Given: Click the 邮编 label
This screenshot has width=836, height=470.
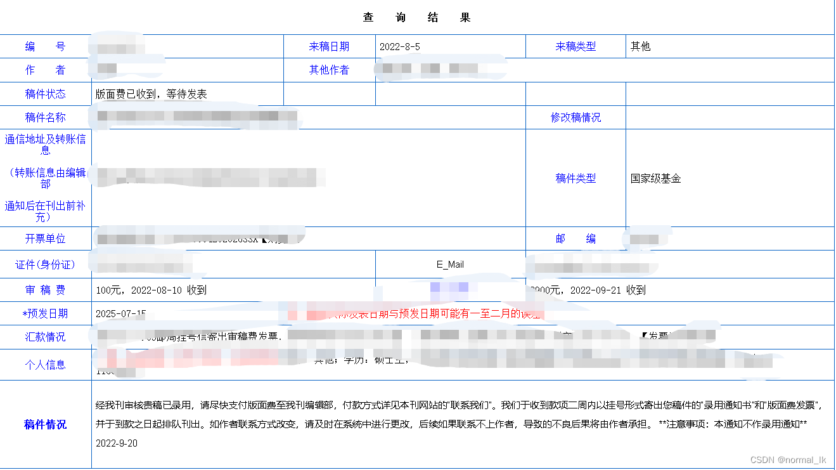Looking at the screenshot, I should pyautogui.click(x=576, y=238).
